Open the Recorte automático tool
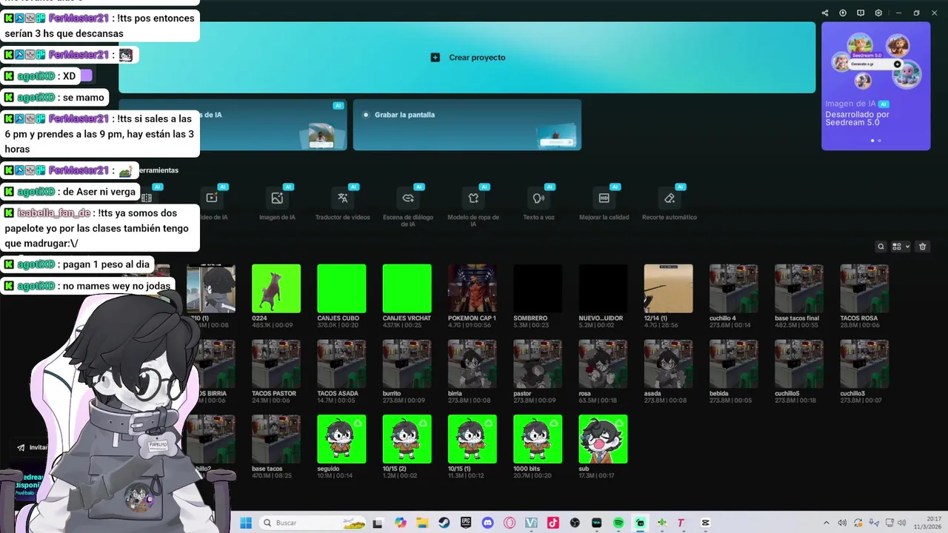 (670, 203)
